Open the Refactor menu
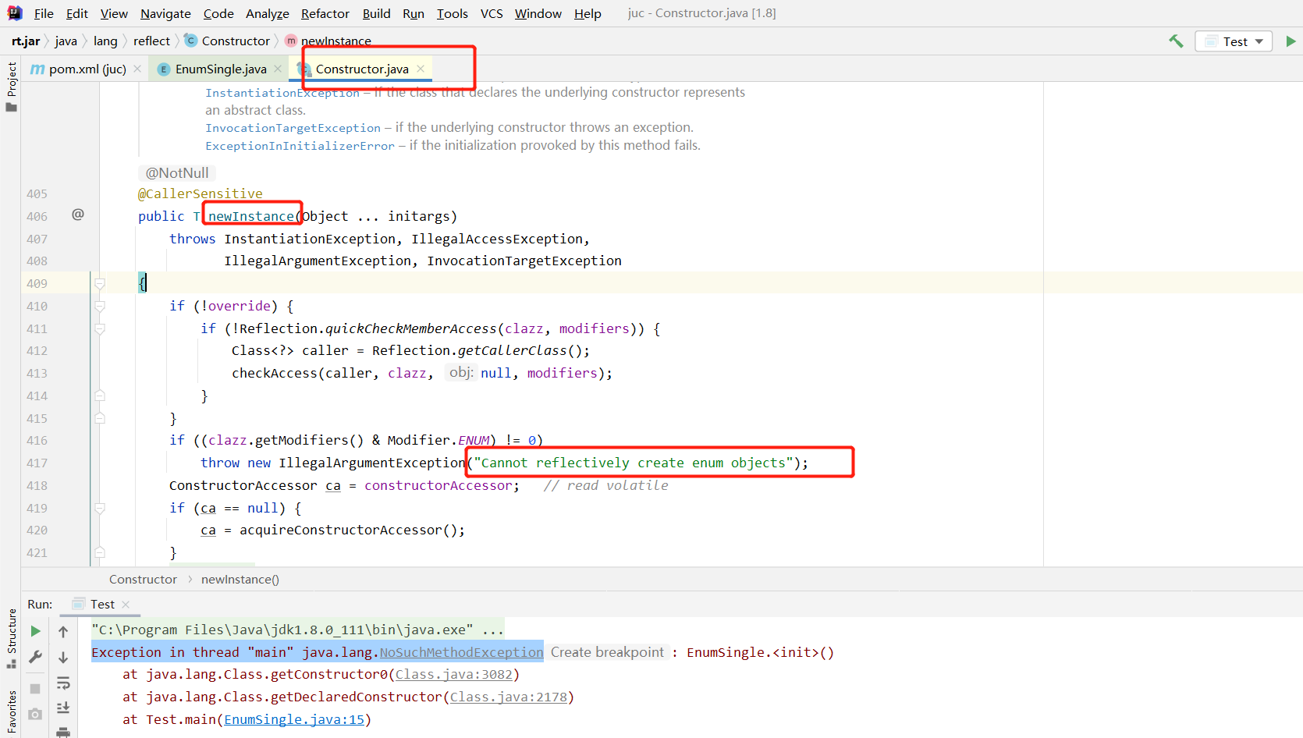 click(325, 13)
